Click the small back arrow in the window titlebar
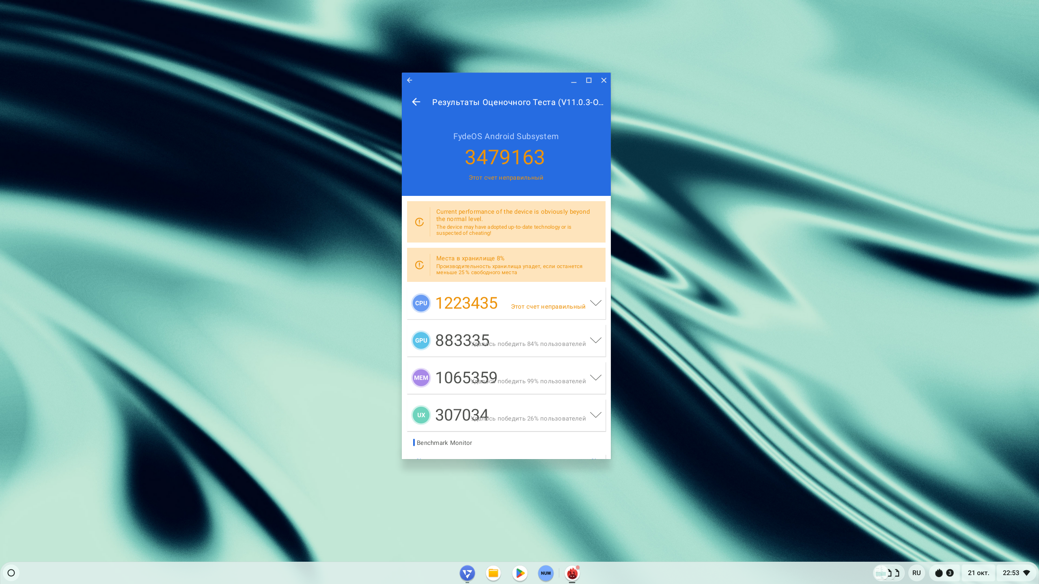This screenshot has height=584, width=1039. coord(410,80)
